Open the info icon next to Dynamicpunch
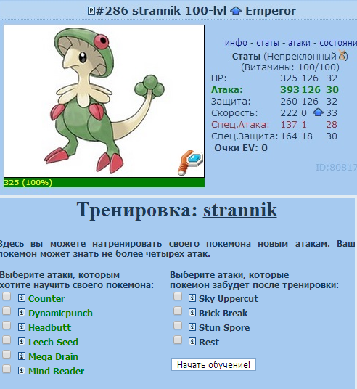The image size is (357, 389). click(22, 313)
